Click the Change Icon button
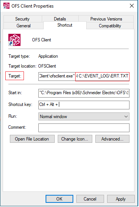 75,139
